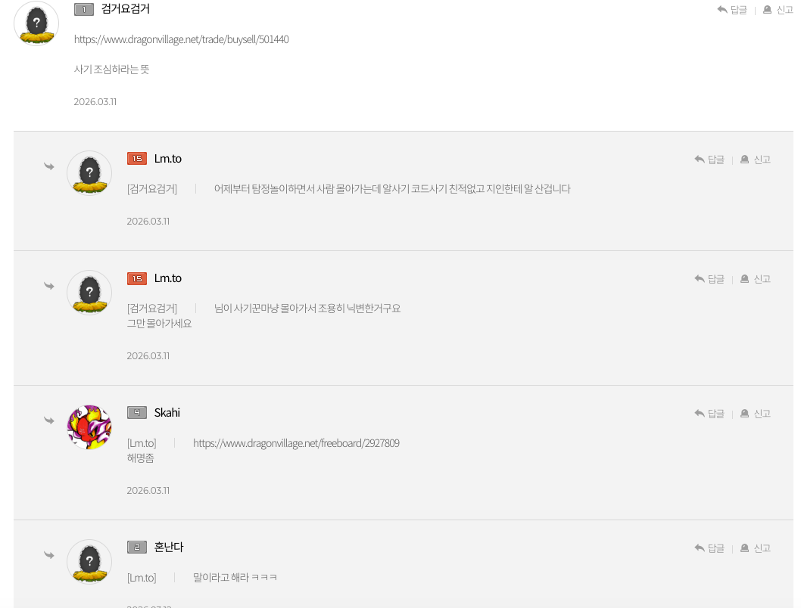This screenshot has height=608, width=801.
Task: Click report bell icon on 검거요검거's comment
Action: [767, 9]
